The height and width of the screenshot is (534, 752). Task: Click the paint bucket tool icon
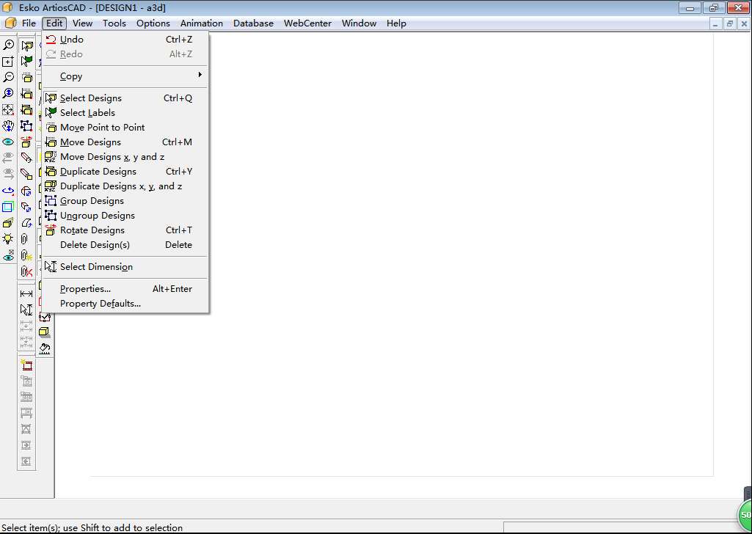coord(45,348)
